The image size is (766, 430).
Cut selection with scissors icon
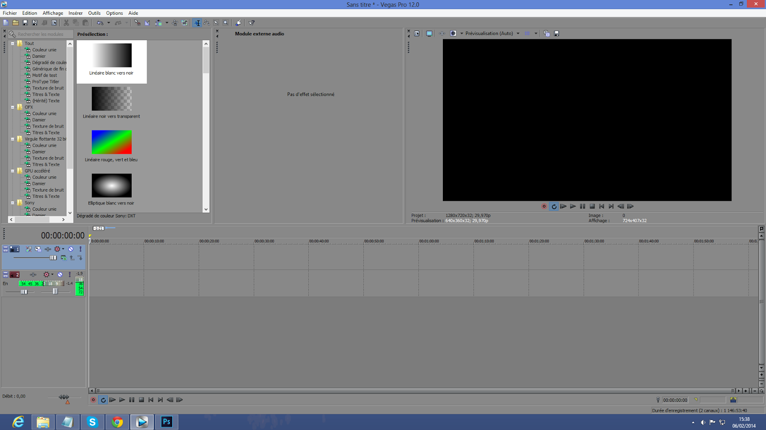[66, 22]
